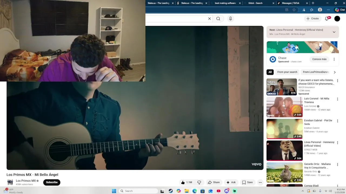346x194 pixels.
Task: Play Luis Coronel - Mi Niña Traviesa thumbnail
Action: [x=285, y=107]
